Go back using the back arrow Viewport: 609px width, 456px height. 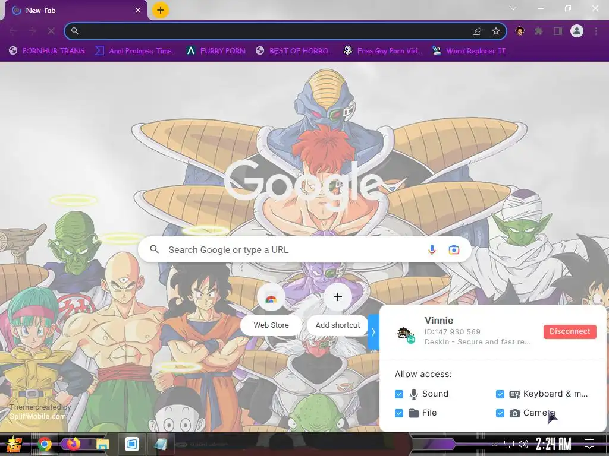(13, 31)
